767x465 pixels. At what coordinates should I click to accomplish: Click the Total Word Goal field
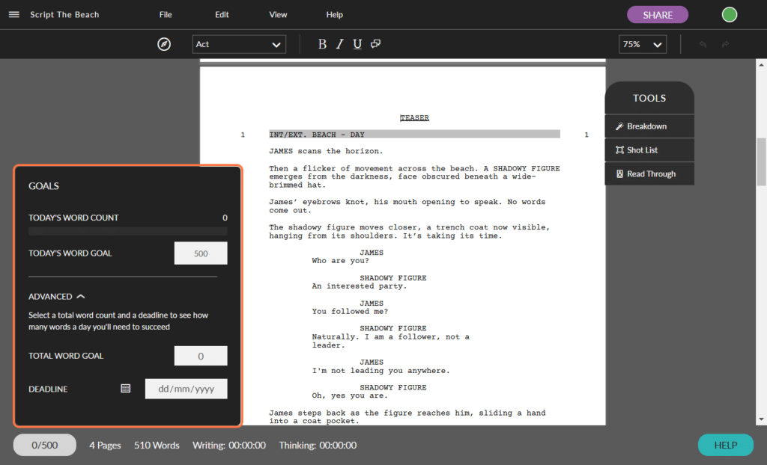201,356
